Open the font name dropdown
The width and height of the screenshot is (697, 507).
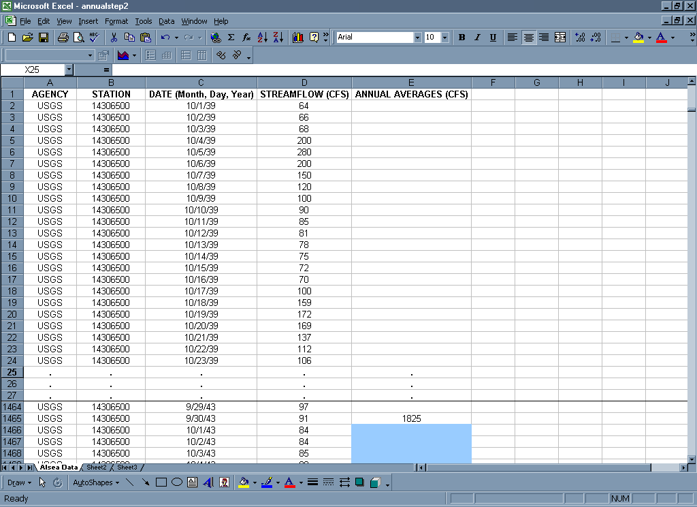(417, 37)
